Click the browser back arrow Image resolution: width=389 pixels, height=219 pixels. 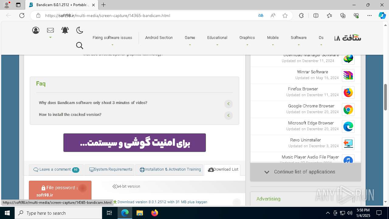click(9, 16)
